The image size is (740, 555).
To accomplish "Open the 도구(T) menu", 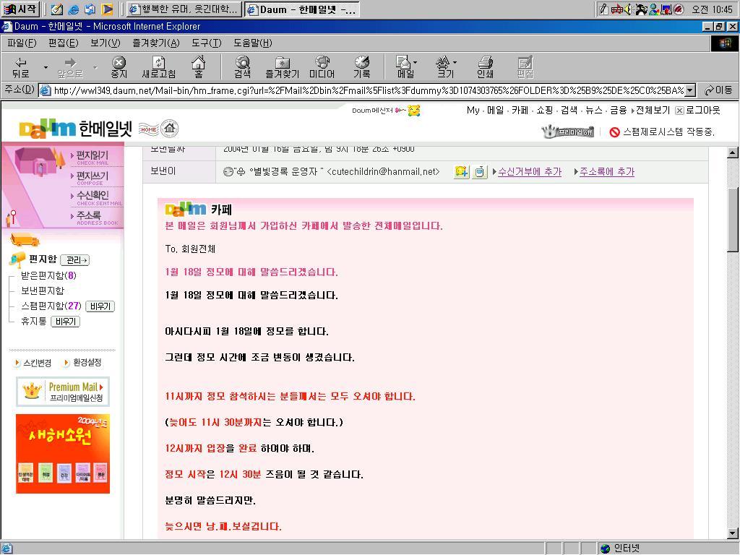I will pyautogui.click(x=206, y=43).
